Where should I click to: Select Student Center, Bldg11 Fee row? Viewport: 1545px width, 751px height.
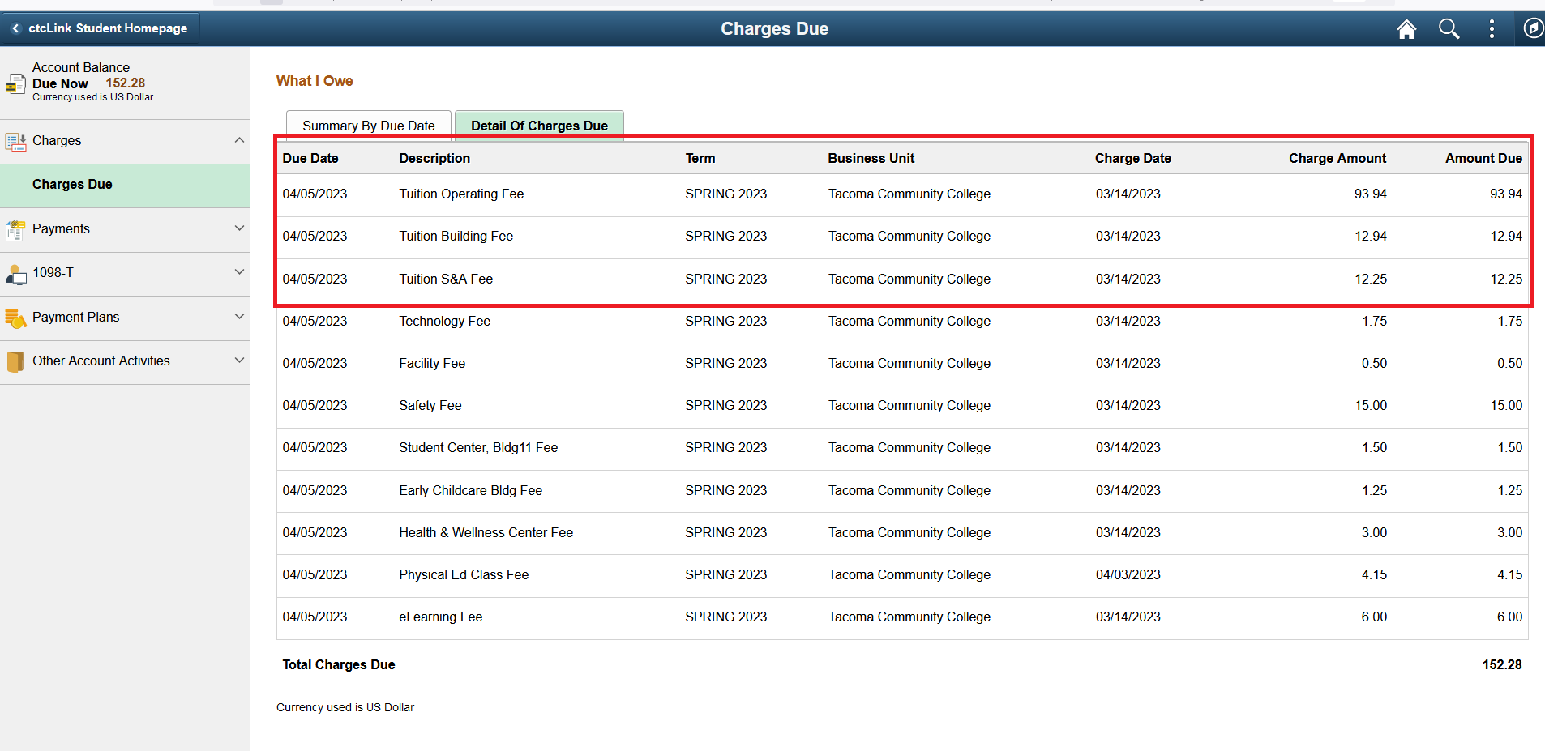point(902,449)
